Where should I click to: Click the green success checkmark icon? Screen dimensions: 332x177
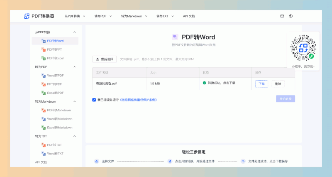click(204, 83)
